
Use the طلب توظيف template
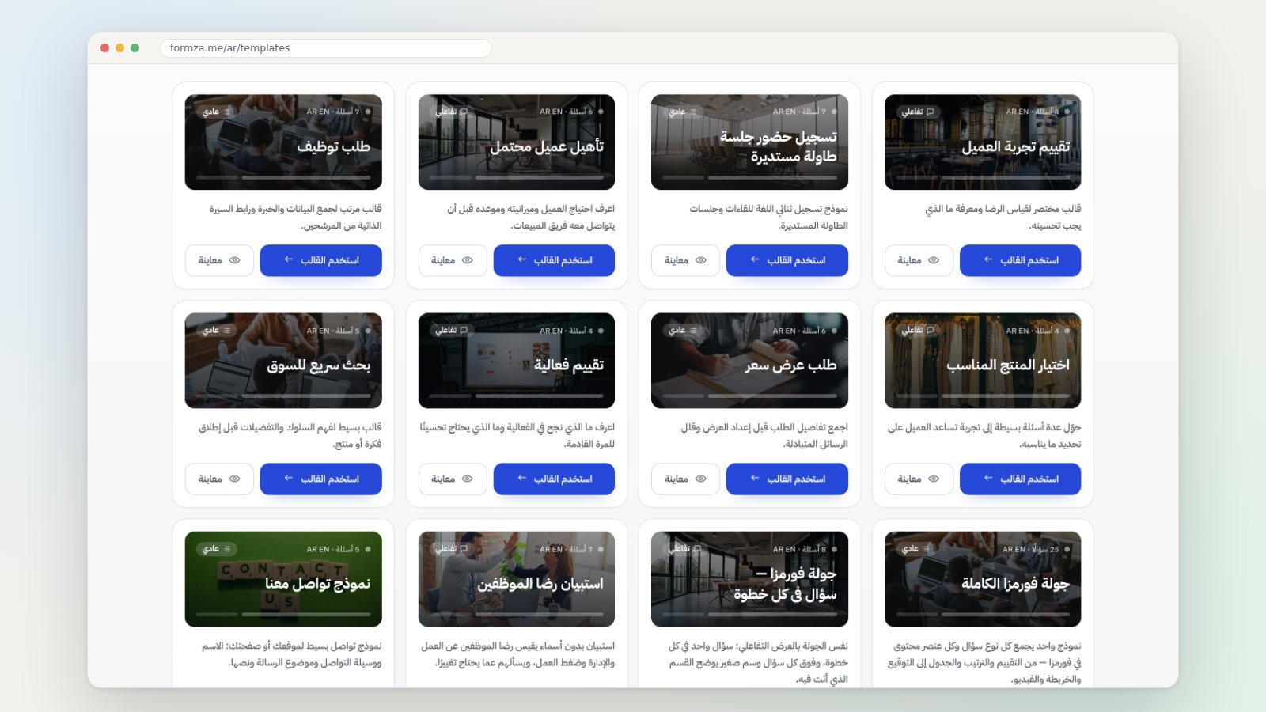(320, 260)
